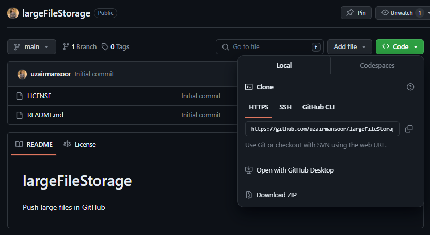Click Download ZIP

(276, 195)
